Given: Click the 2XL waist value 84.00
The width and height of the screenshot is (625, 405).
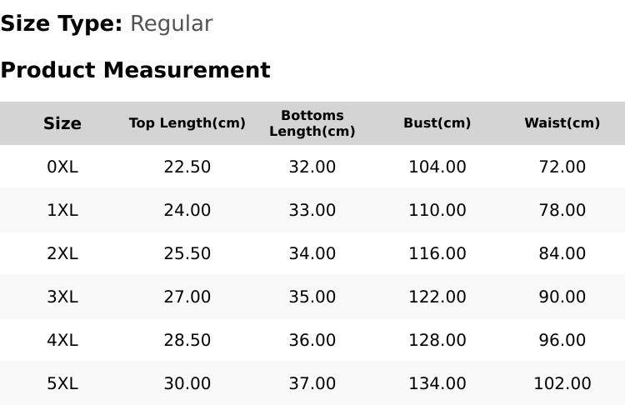Looking at the screenshot, I should coord(562,253).
